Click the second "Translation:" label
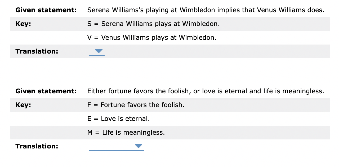The width and height of the screenshot is (339, 167). tap(37, 146)
